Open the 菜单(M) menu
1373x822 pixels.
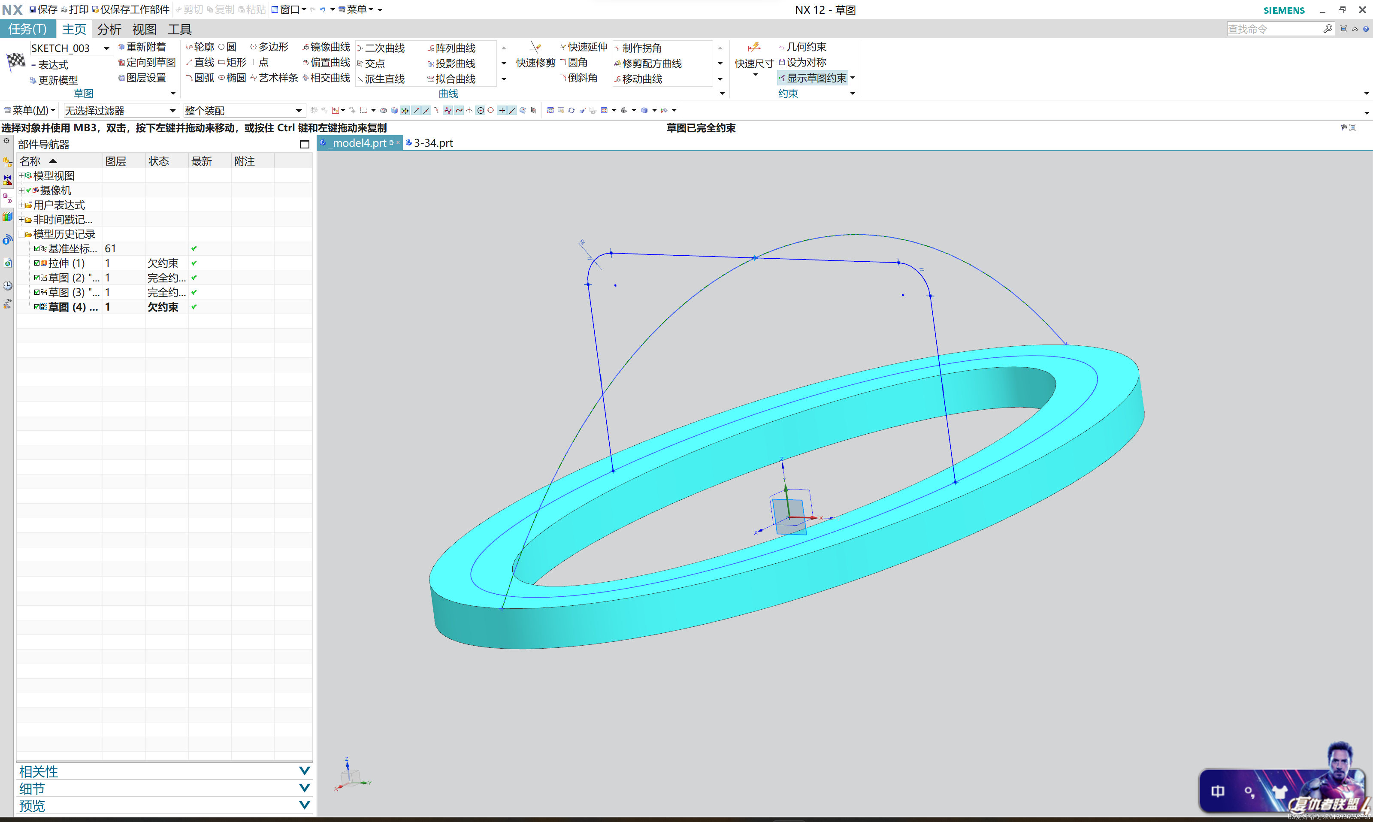pyautogui.click(x=30, y=110)
